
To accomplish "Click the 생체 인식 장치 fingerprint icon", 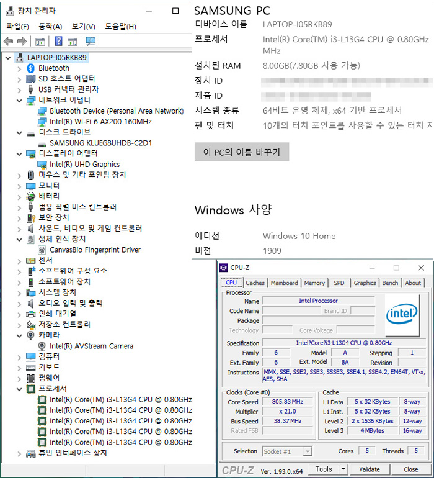I will [30, 239].
